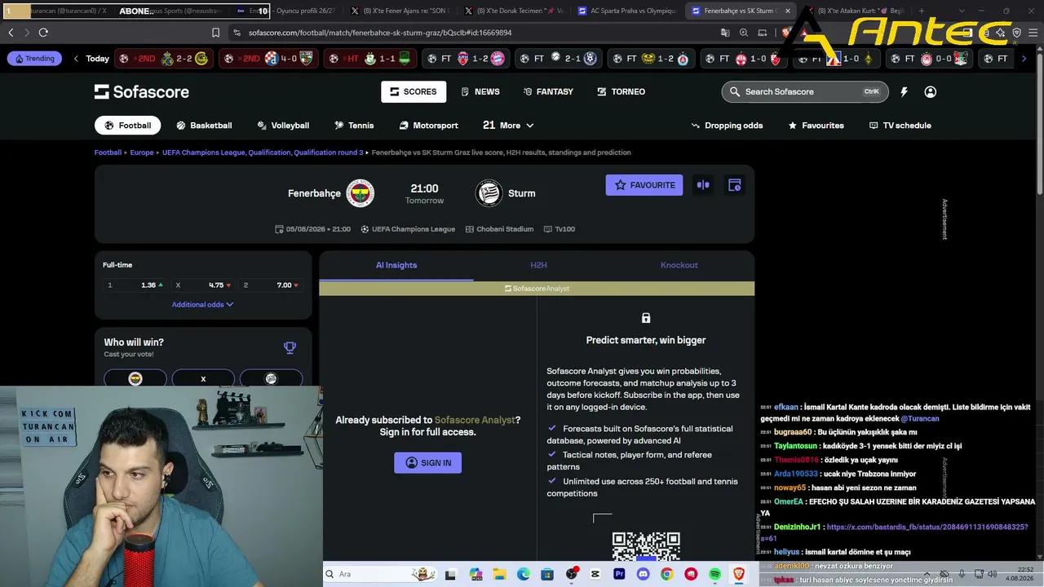Open Microsoft Edge from the taskbar
The image size is (1044, 587).
pos(523,574)
